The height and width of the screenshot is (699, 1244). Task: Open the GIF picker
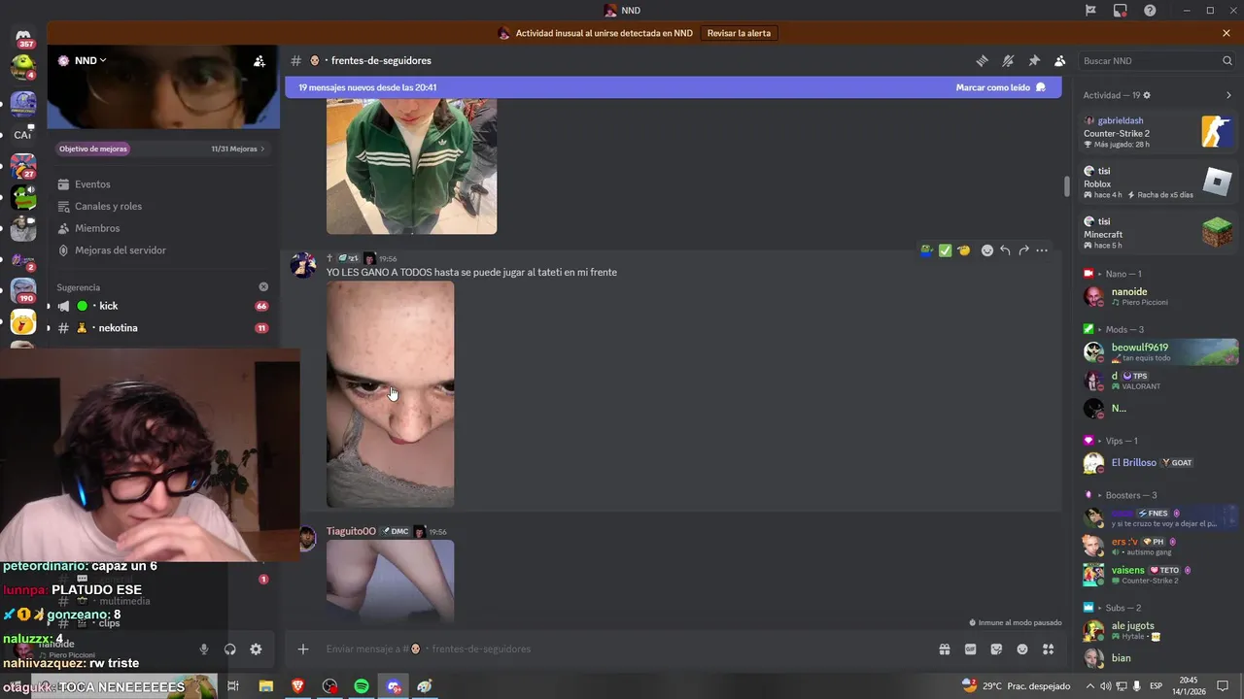tap(970, 649)
